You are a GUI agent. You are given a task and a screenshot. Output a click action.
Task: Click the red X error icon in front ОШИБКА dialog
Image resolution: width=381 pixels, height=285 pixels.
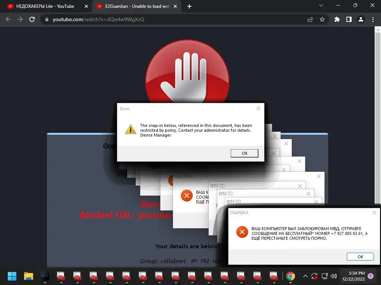(242, 232)
